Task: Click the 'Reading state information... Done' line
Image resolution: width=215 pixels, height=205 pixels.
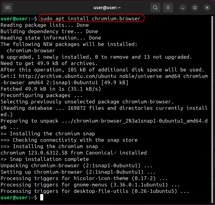Action: pos(51,38)
